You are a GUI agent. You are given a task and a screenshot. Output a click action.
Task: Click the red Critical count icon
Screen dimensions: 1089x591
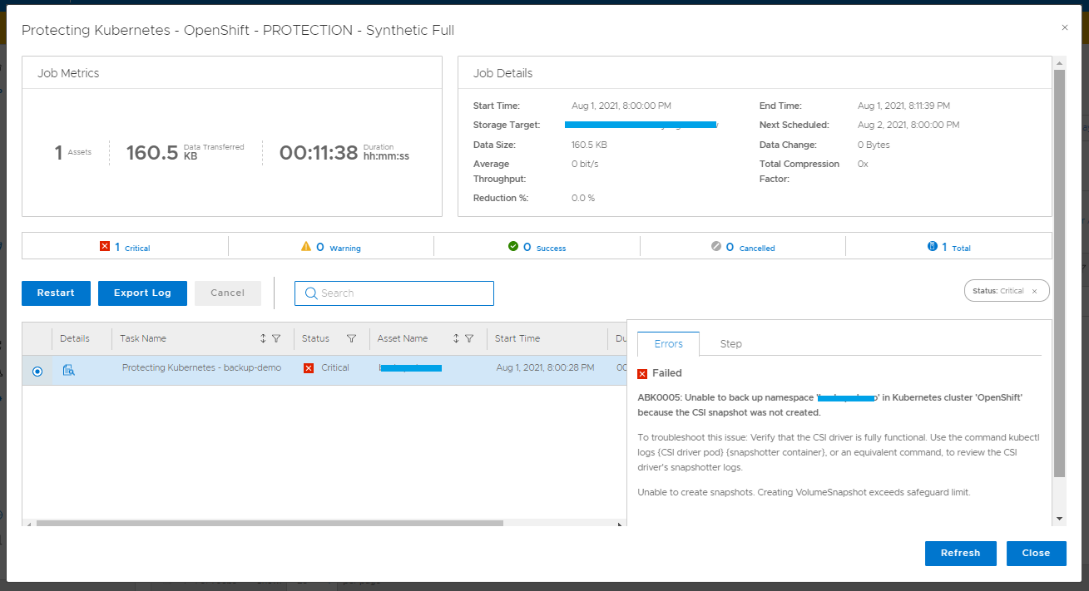click(105, 247)
